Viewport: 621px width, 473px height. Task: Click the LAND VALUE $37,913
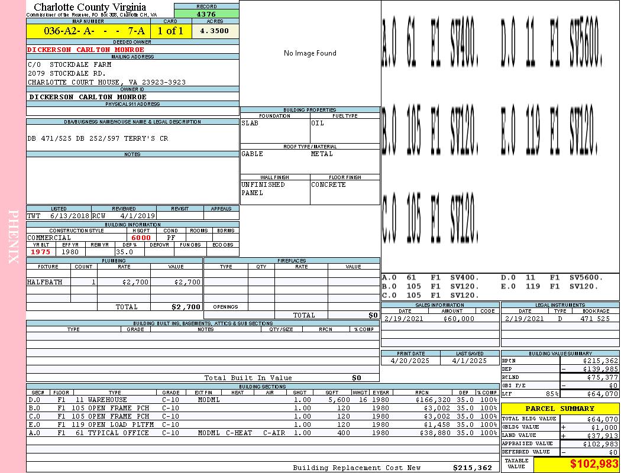click(x=603, y=436)
